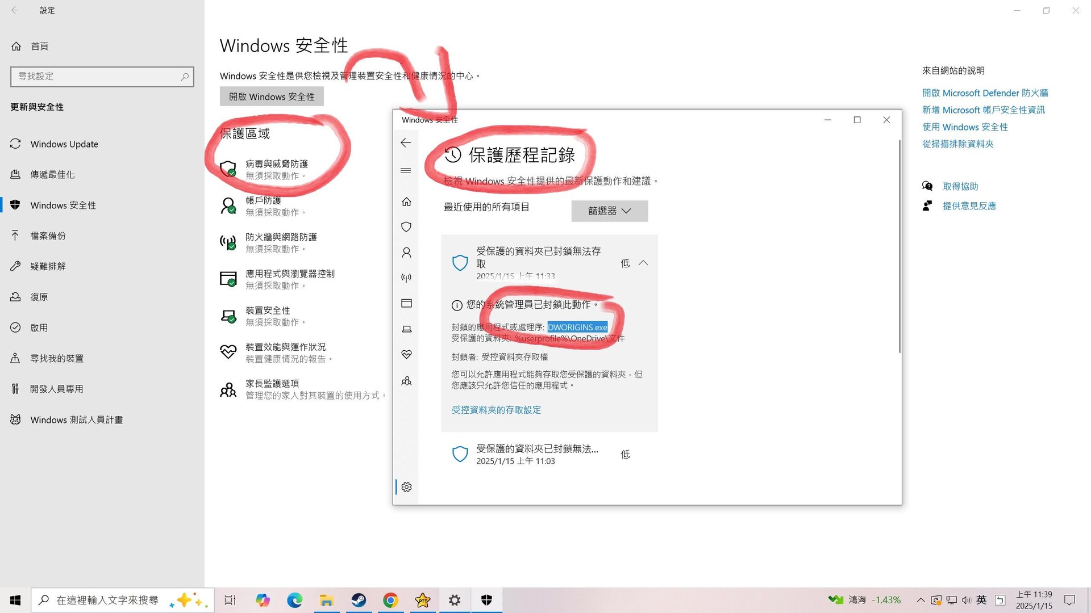Click highlighted DWORIGINS.exe text
Viewport: 1091px width, 613px height.
coord(577,327)
